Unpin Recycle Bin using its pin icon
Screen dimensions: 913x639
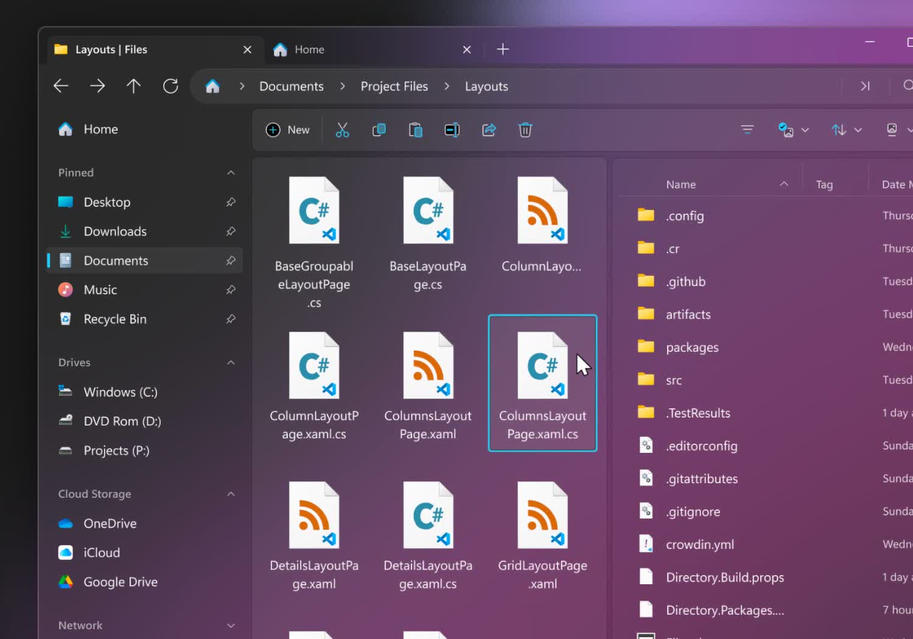pyautogui.click(x=231, y=319)
